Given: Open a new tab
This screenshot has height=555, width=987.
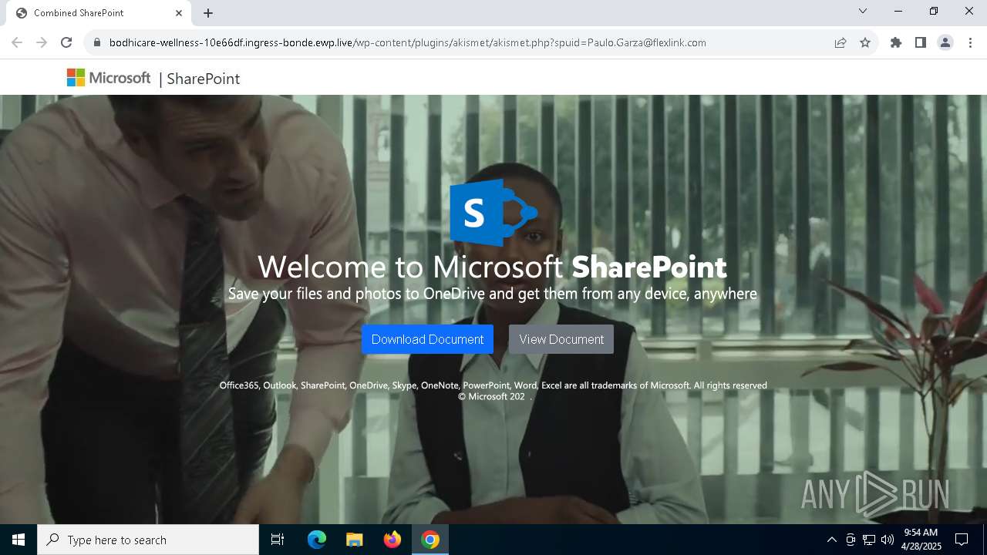Looking at the screenshot, I should coord(208,13).
